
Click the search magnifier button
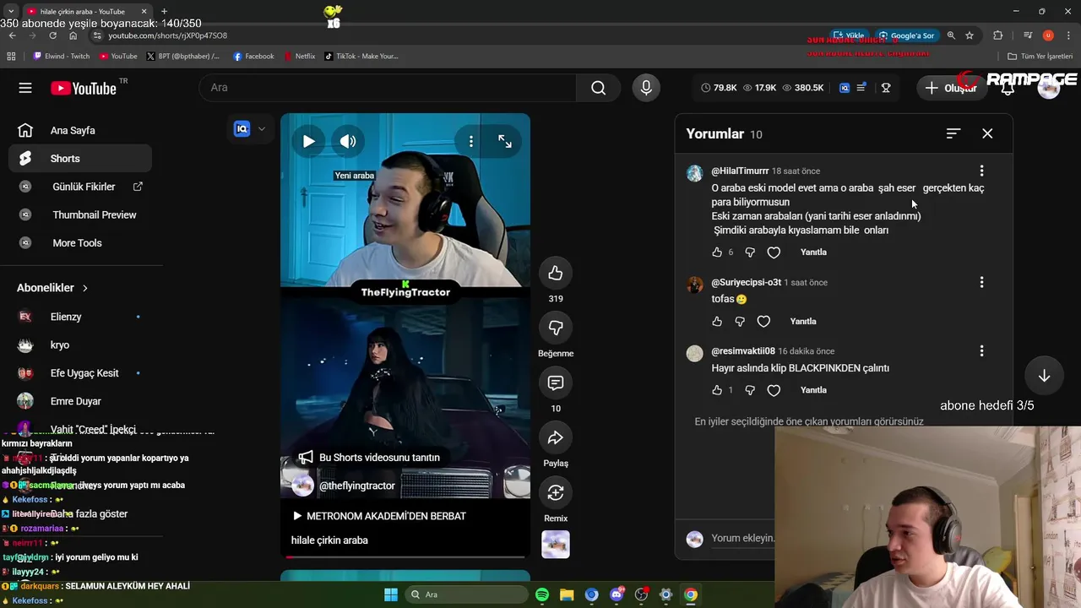tap(599, 88)
